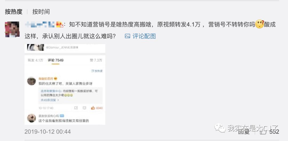Click the comment icon beside the 6940 likes
This screenshot has width=288, height=141.
coord(84,108)
